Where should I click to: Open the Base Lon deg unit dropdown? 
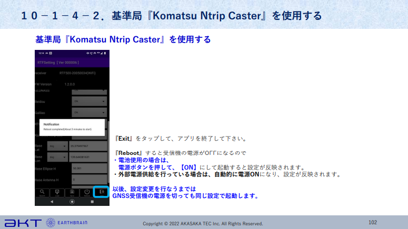coord(57,157)
